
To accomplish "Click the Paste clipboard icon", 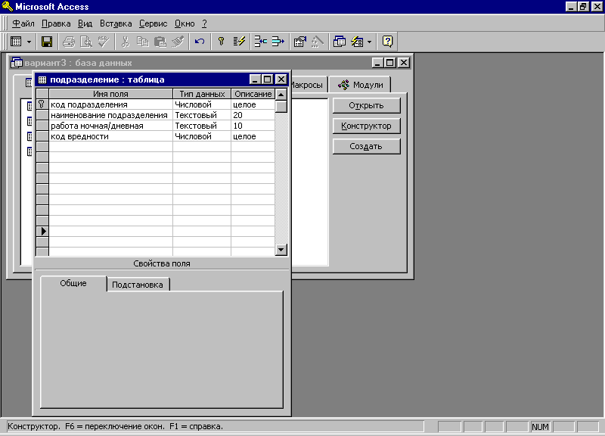I will click(160, 42).
